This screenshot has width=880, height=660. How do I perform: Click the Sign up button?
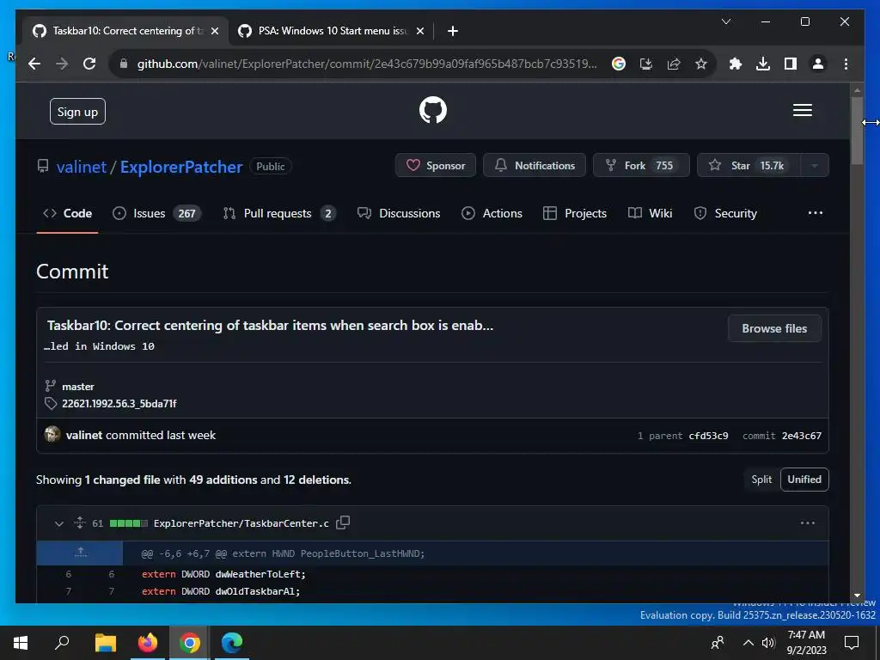[x=77, y=112]
